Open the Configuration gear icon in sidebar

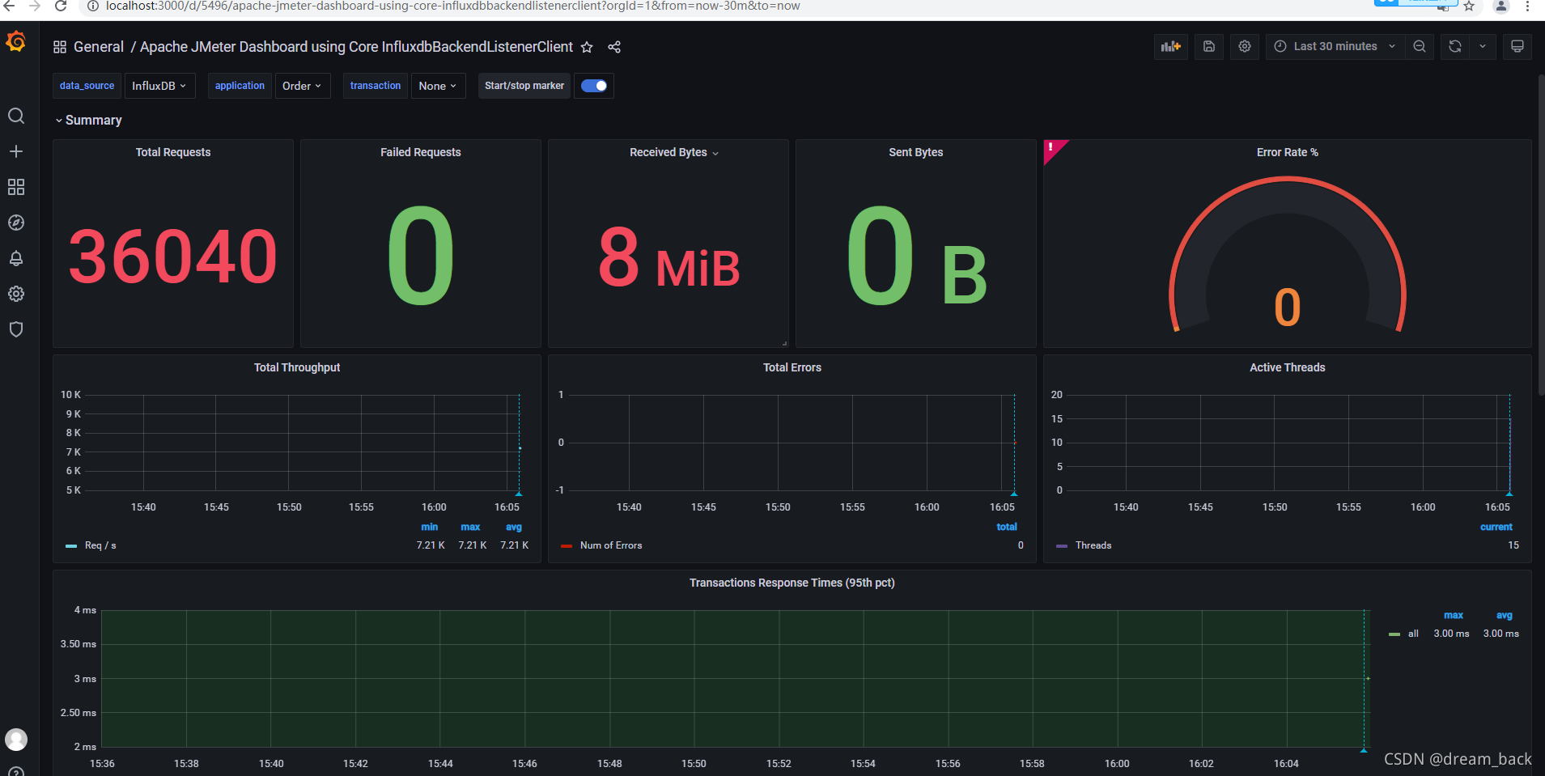tap(16, 294)
